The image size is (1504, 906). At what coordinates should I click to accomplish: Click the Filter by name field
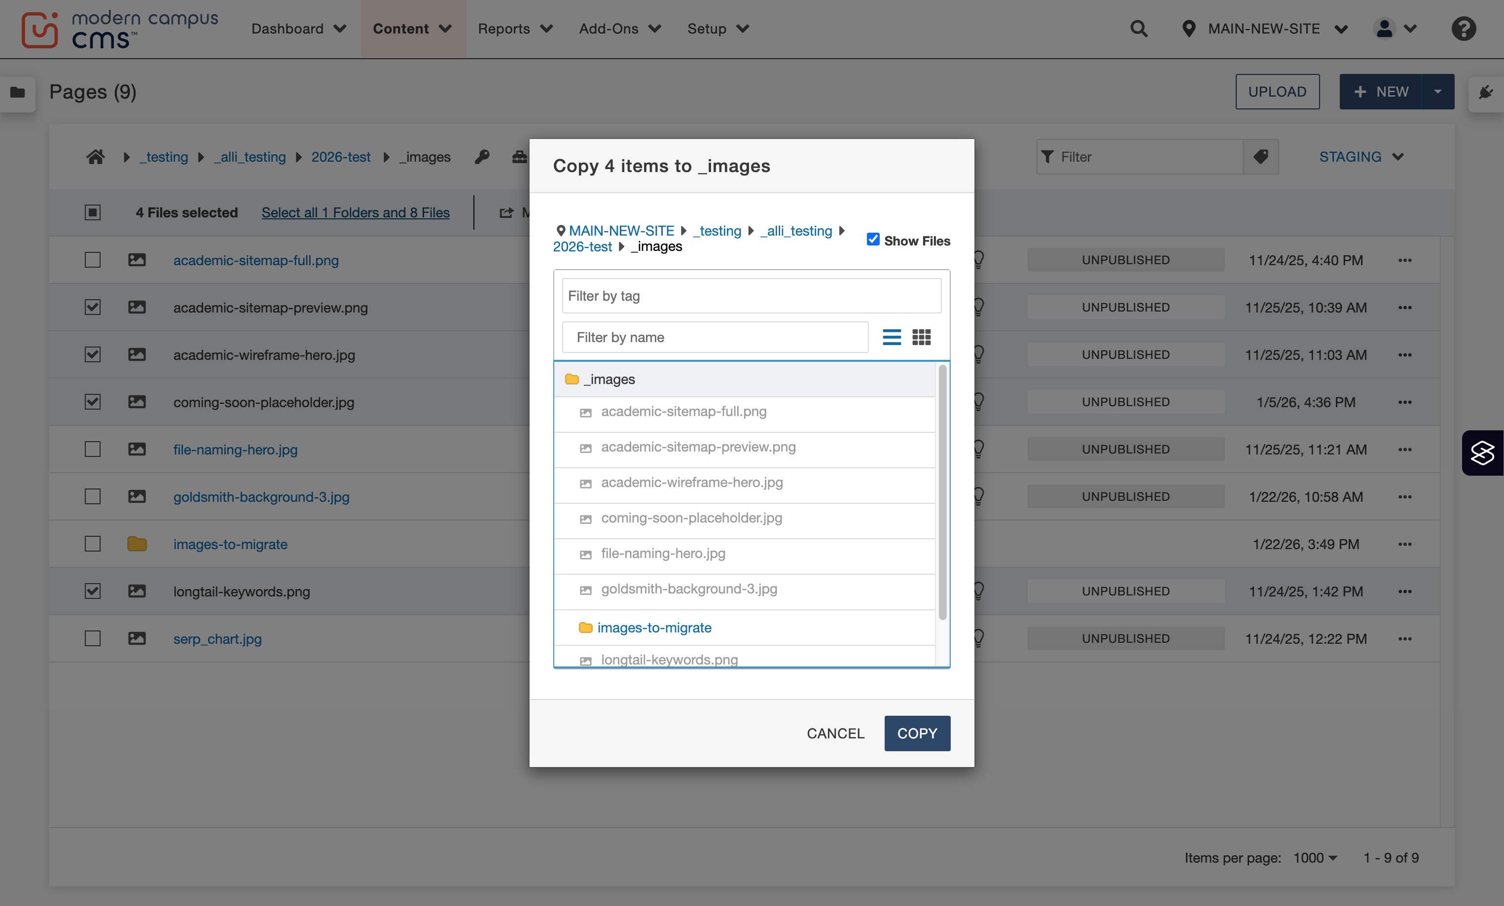point(715,337)
